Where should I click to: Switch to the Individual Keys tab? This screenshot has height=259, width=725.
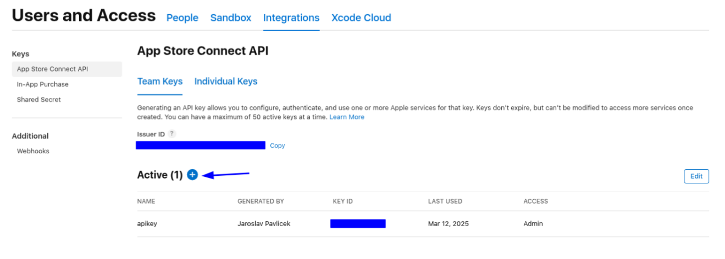point(225,81)
